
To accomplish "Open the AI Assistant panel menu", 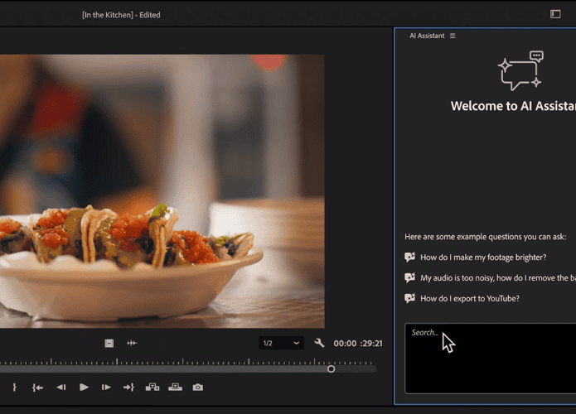I will coord(453,36).
